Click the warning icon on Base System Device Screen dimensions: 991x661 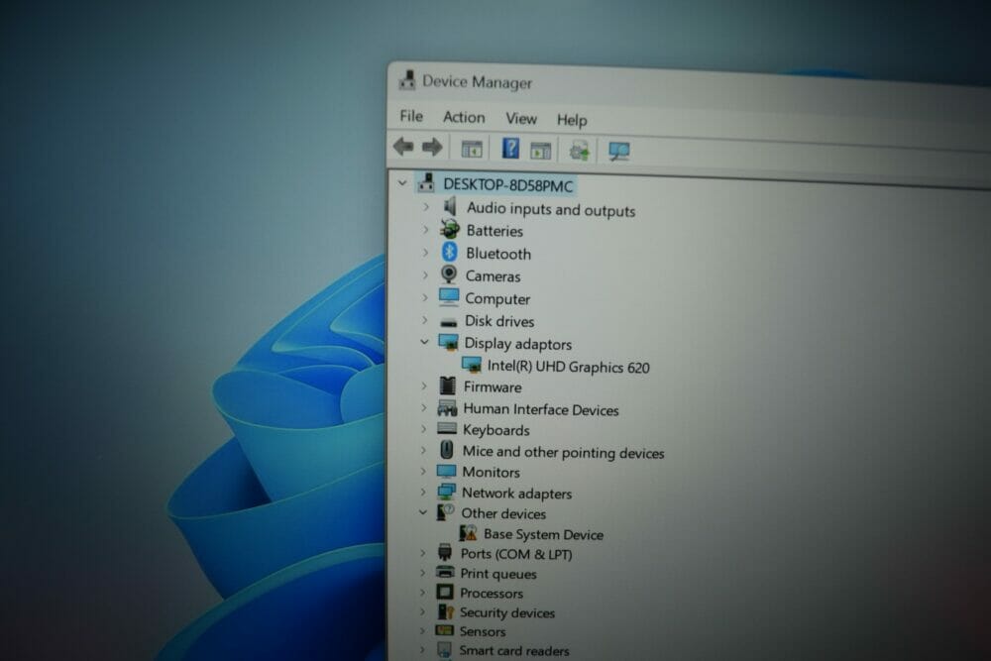(x=468, y=533)
